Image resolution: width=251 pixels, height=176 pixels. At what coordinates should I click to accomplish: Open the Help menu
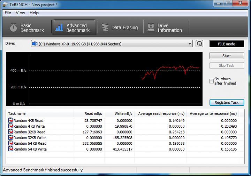point(34,13)
